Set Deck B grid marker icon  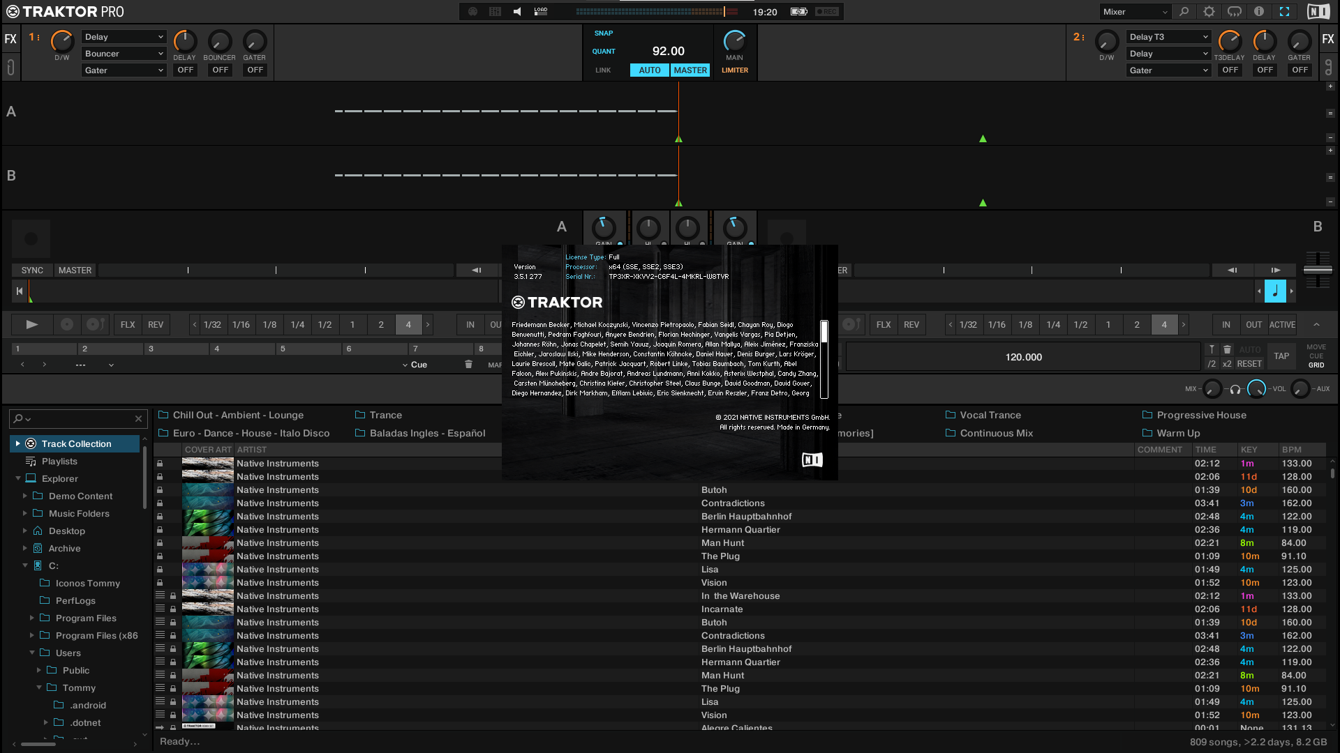click(x=1212, y=349)
